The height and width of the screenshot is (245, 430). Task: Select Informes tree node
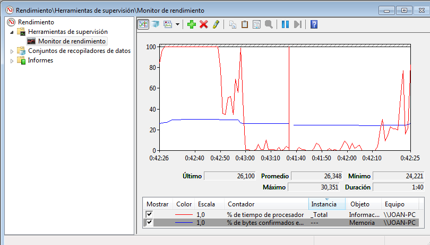click(40, 60)
